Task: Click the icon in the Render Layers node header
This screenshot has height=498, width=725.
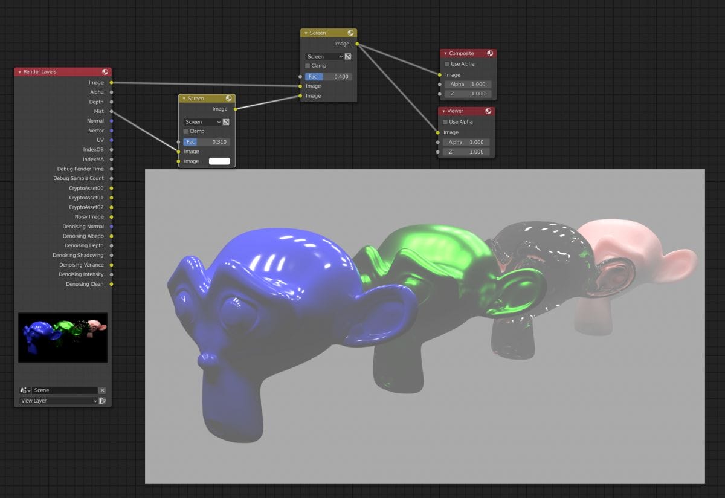Action: pyautogui.click(x=105, y=72)
